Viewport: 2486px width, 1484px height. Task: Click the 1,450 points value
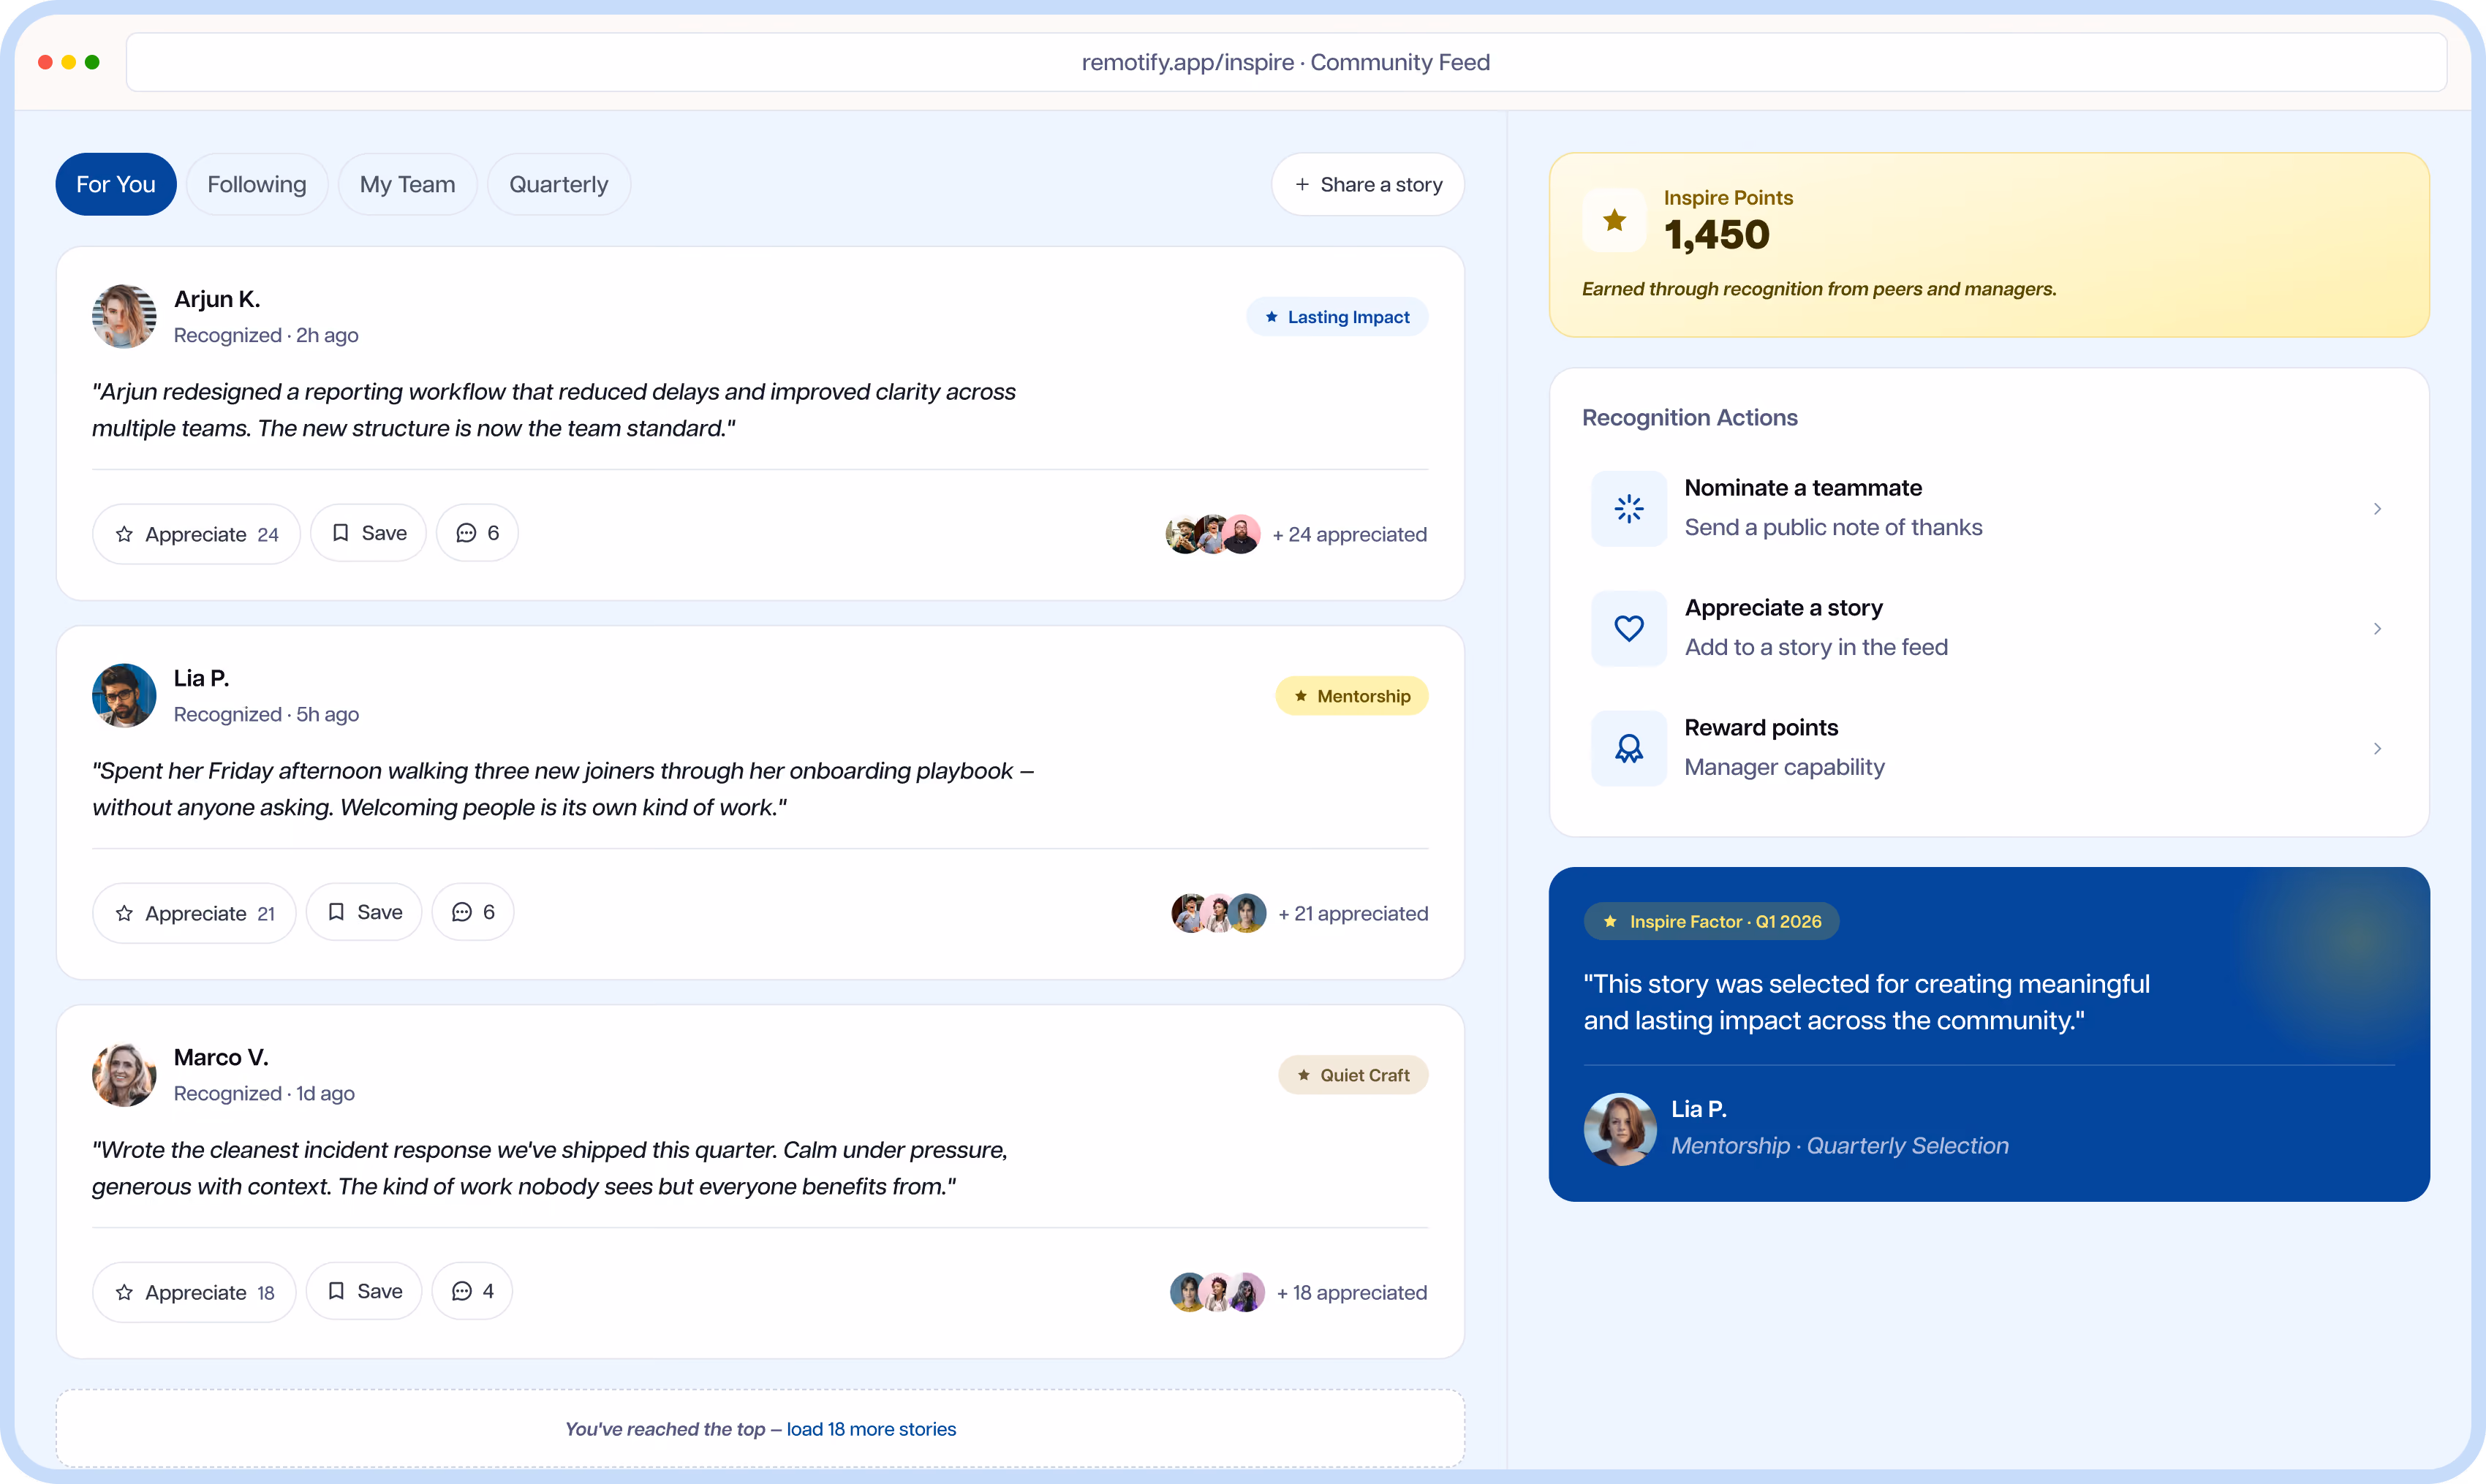pos(1717,235)
